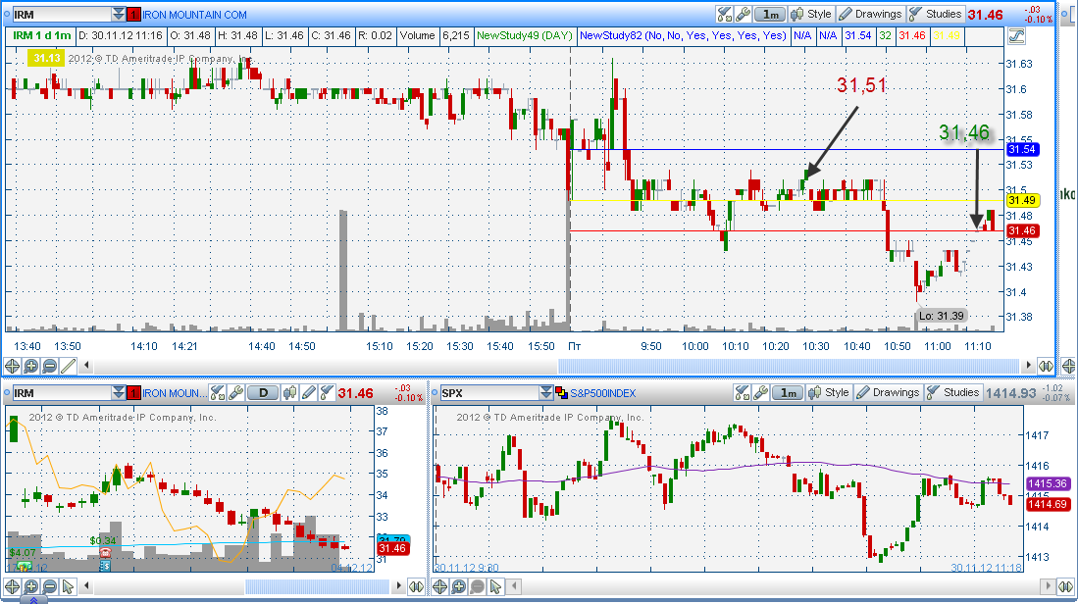
Task: Expand the SPX symbol dropdown
Action: click(x=546, y=393)
